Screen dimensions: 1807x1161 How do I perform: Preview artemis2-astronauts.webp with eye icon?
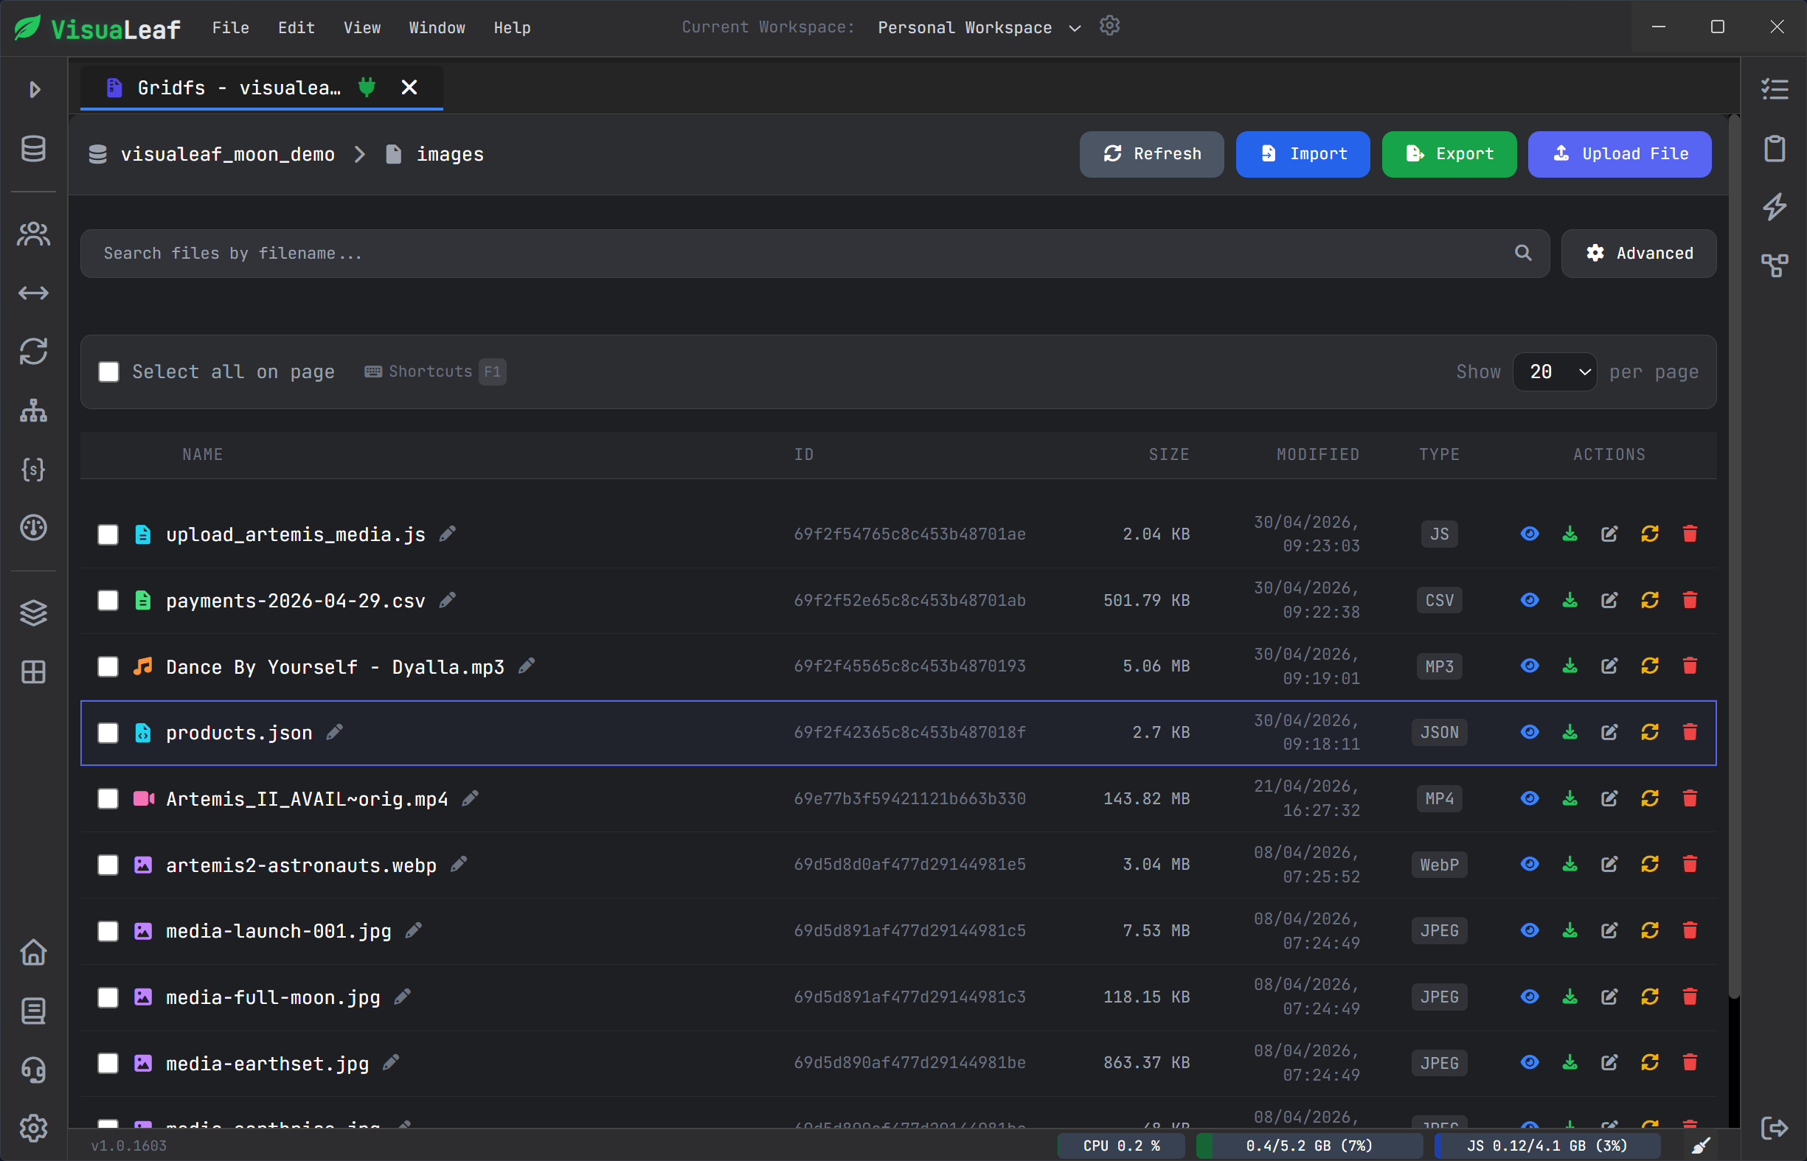(x=1530, y=864)
